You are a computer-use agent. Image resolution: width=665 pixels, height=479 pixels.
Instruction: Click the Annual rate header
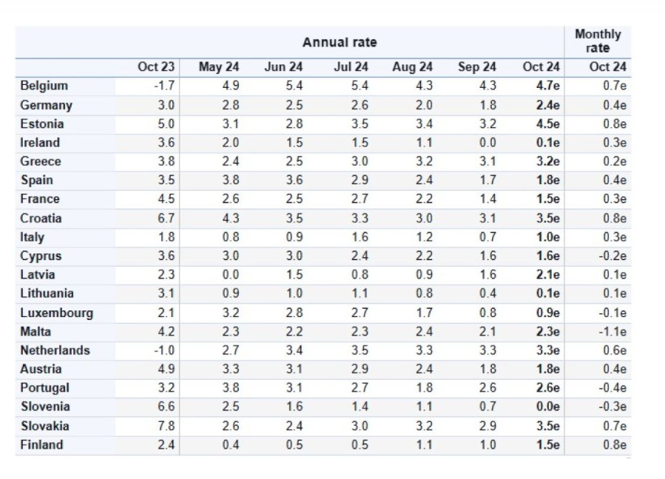click(340, 42)
